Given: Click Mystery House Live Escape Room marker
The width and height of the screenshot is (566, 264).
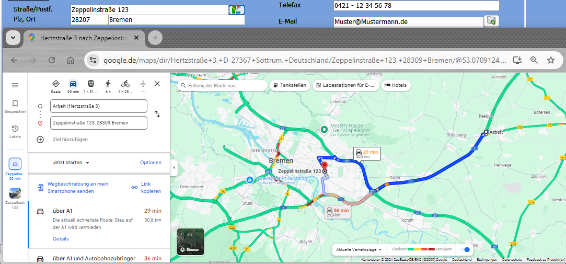Looking at the screenshot, I should tap(325, 129).
